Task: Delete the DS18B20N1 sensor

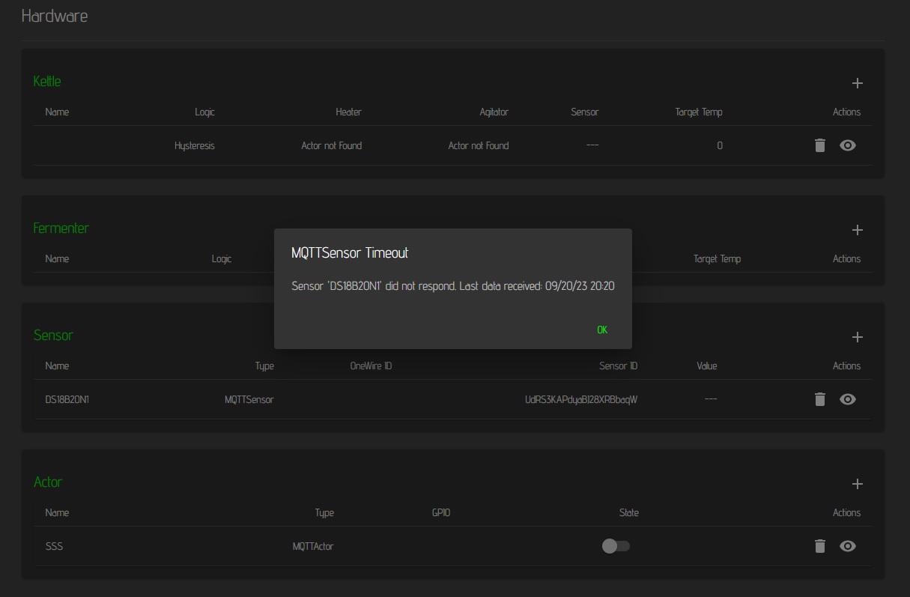Action: 820,399
